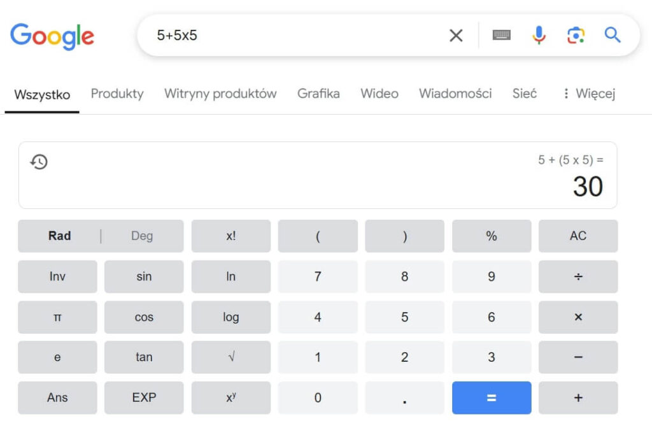The image size is (652, 428).
Task: Open Google Lens image search
Action: point(576,35)
